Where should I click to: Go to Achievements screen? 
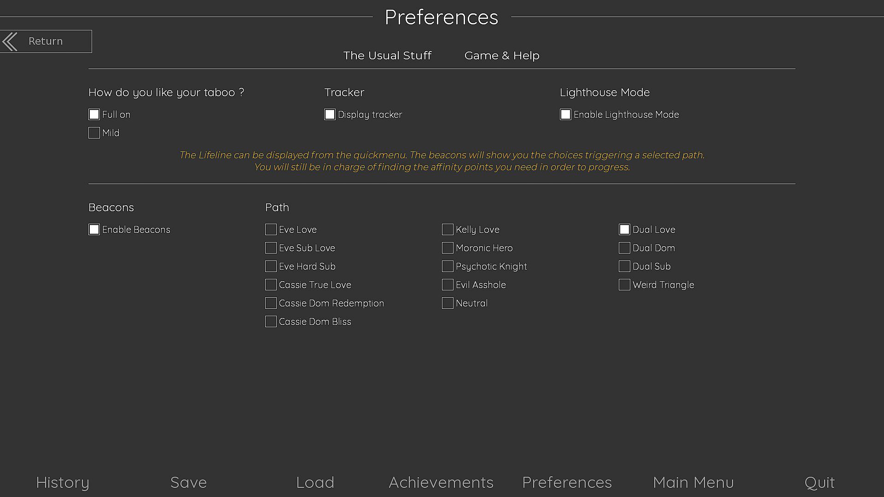pos(441,482)
